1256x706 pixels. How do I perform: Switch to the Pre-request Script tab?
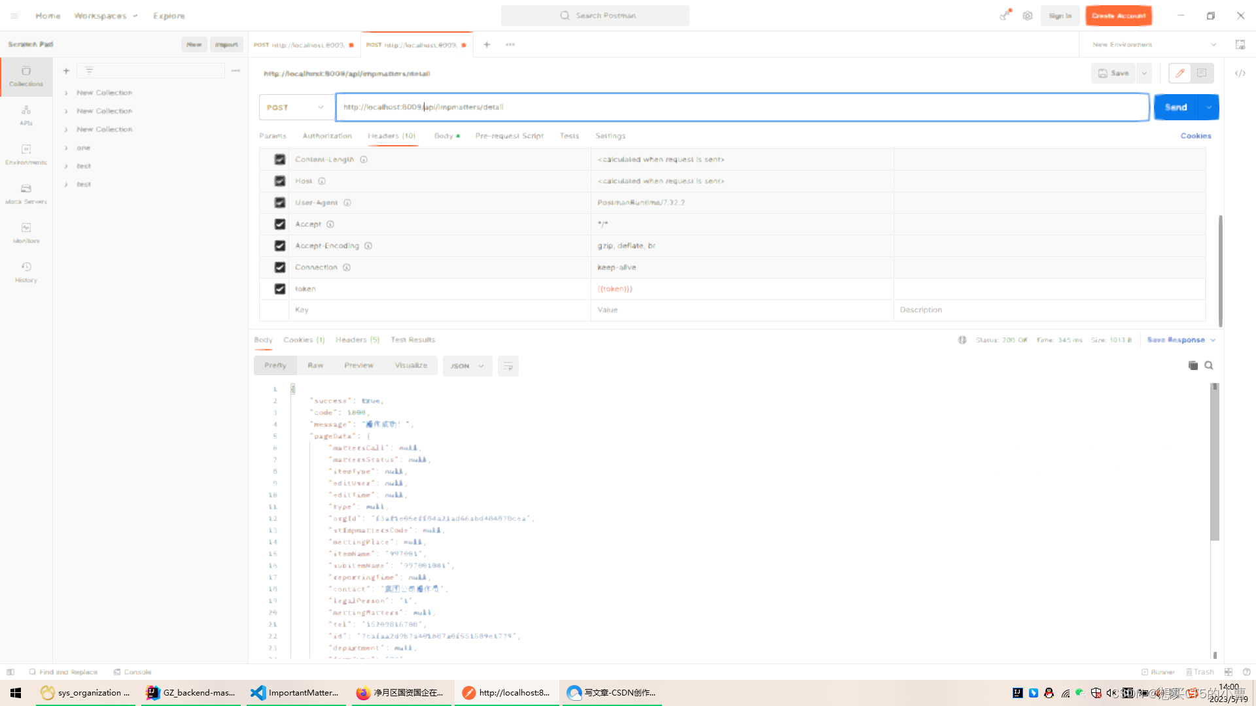(509, 136)
